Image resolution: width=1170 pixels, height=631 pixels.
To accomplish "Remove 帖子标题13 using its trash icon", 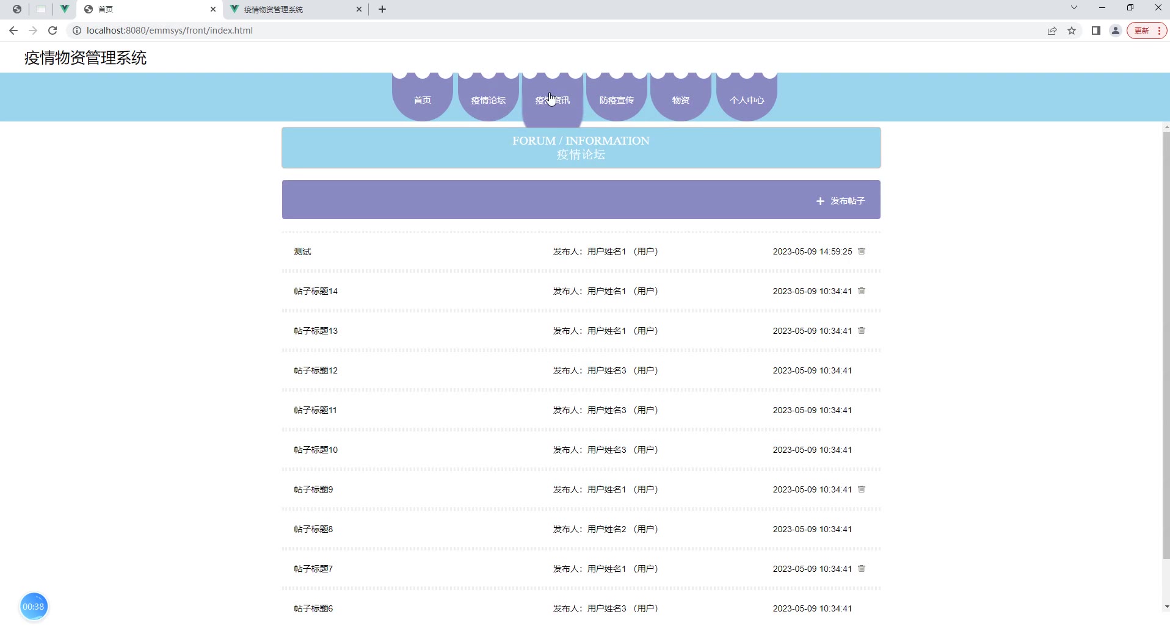I will 861,331.
